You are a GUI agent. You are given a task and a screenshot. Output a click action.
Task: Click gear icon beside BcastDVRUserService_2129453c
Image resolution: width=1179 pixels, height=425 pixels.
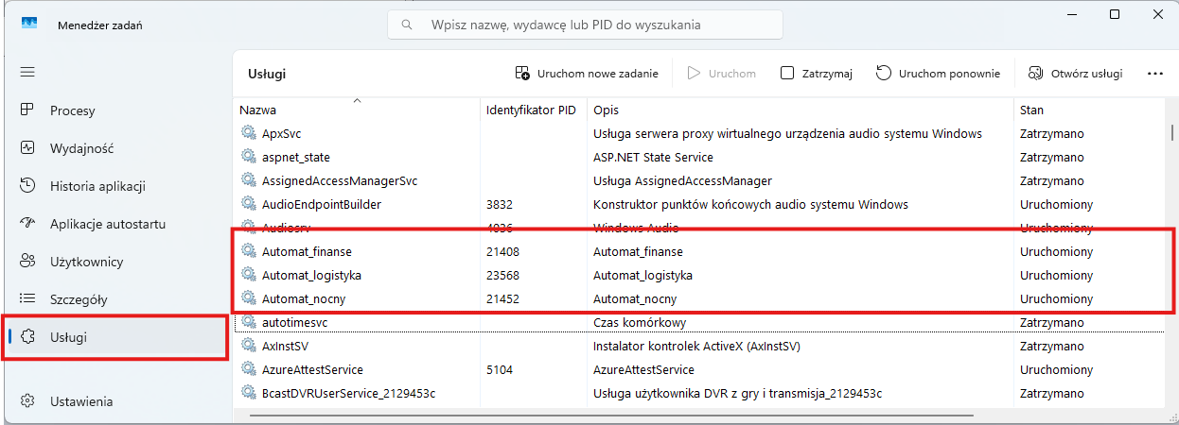click(x=249, y=393)
